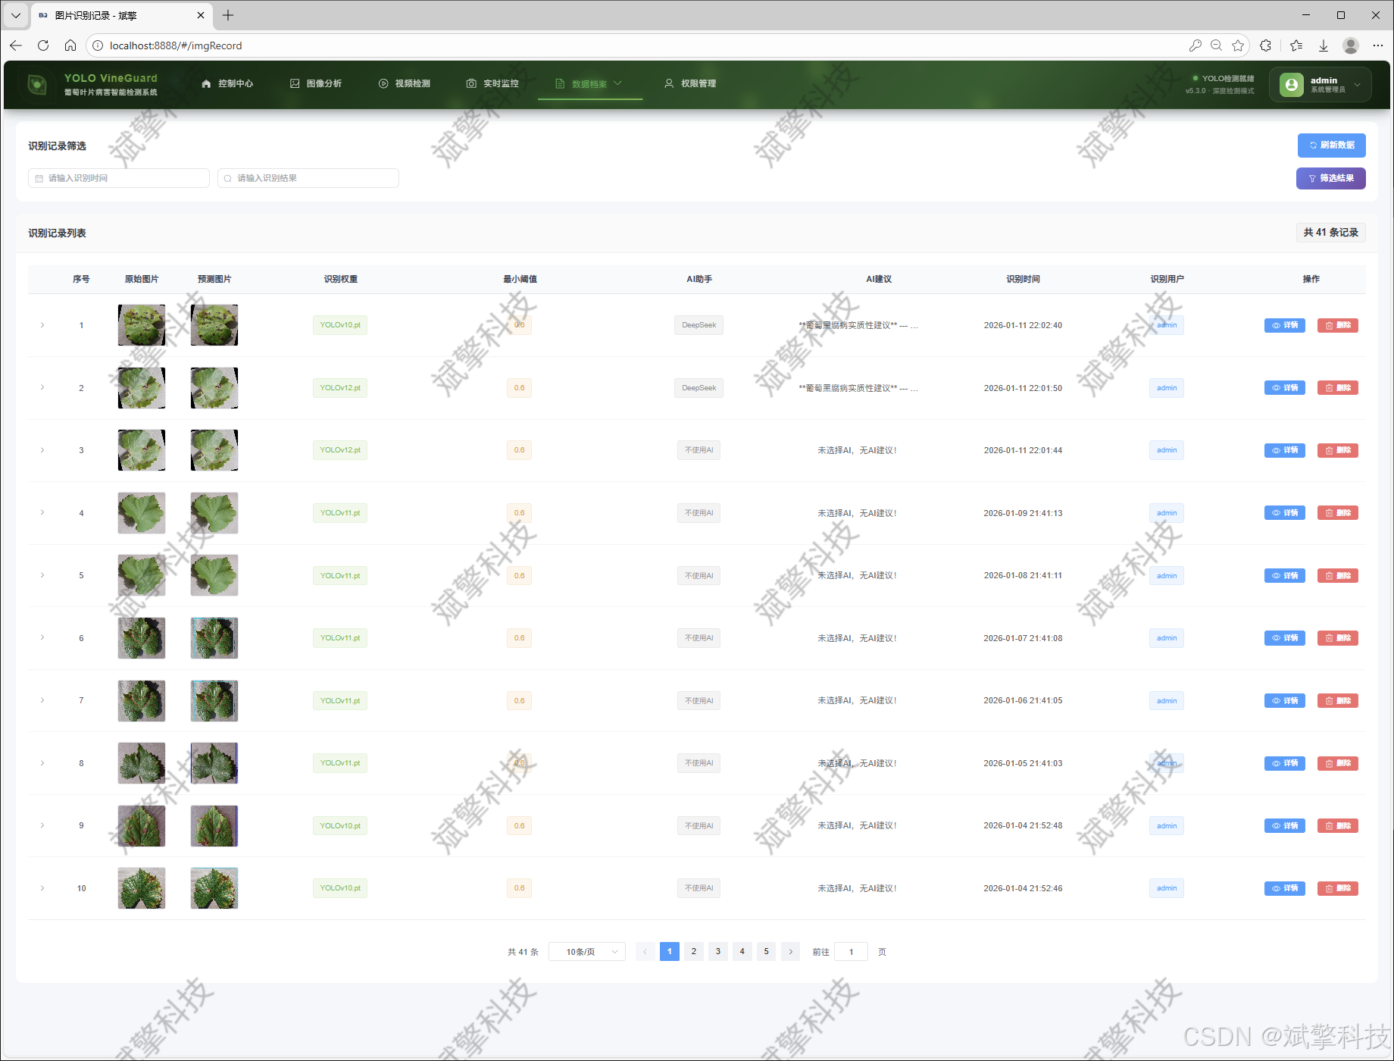Expand row 9 details chevron

coord(42,825)
